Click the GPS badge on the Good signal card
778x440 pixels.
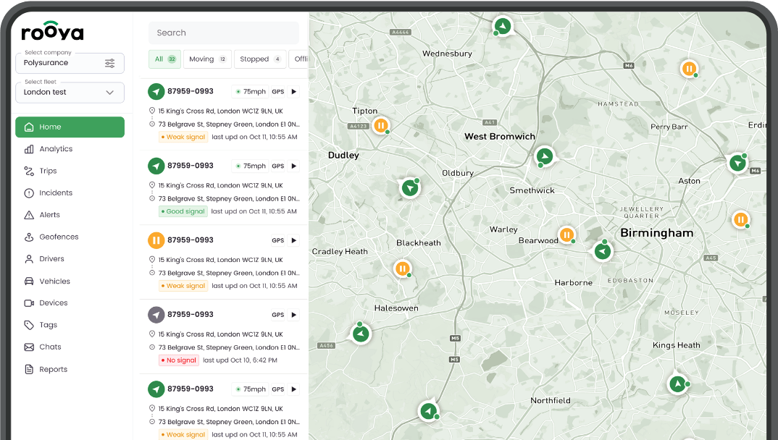pyautogui.click(x=278, y=166)
